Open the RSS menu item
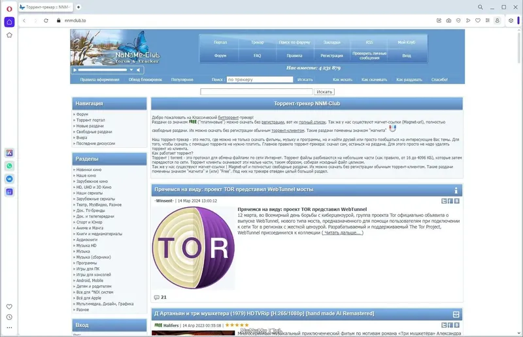523x337 pixels. 369,42
